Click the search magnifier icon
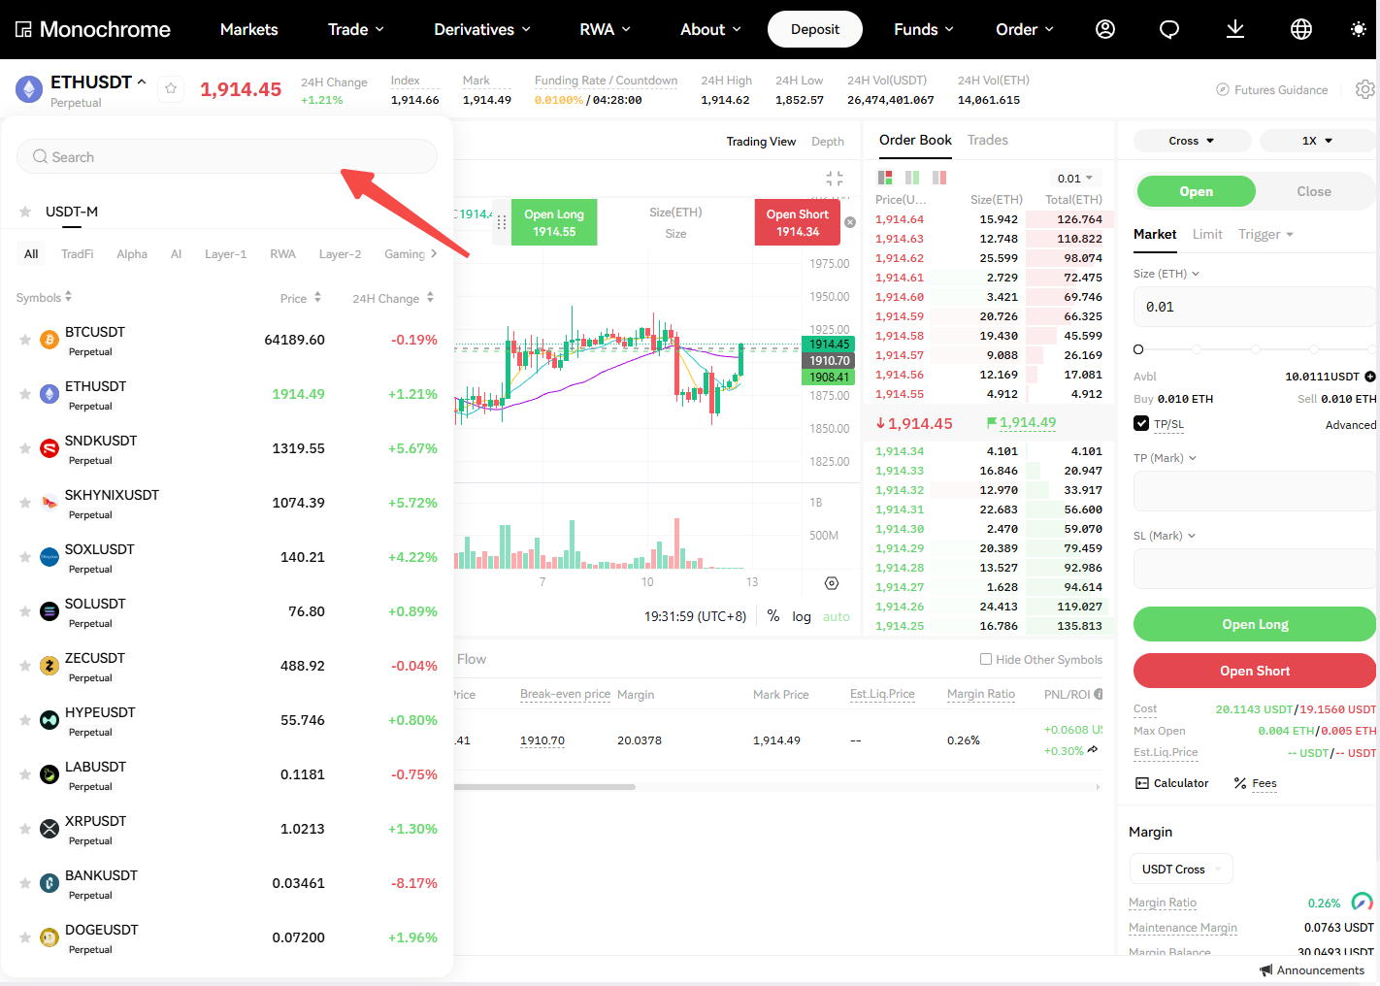The image size is (1380, 986). coord(40,156)
